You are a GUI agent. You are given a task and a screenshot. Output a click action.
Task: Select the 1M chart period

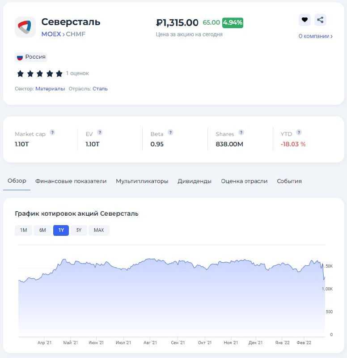(x=24, y=230)
